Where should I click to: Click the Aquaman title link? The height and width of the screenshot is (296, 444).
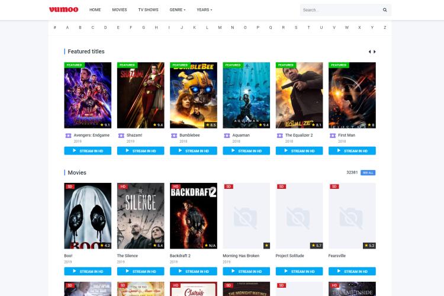tap(241, 135)
